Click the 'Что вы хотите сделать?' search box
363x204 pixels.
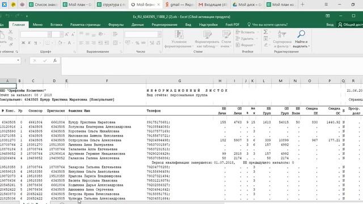(x=267, y=24)
